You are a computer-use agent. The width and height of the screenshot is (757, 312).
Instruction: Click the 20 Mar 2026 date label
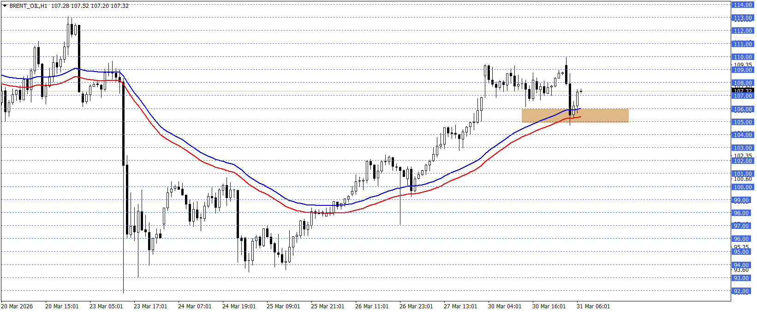click(x=17, y=306)
